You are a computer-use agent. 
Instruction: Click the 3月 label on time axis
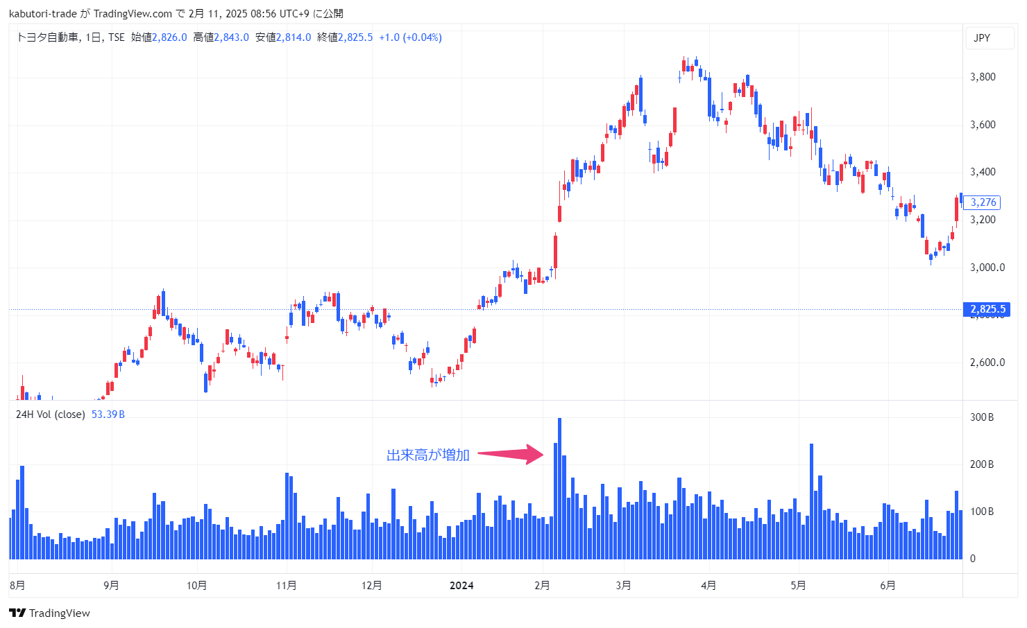(x=624, y=586)
